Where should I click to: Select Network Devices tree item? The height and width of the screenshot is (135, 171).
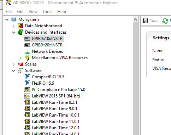pos(47,51)
